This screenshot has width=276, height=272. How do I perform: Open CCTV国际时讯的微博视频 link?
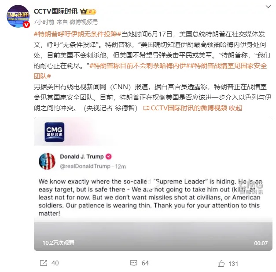point(185,108)
